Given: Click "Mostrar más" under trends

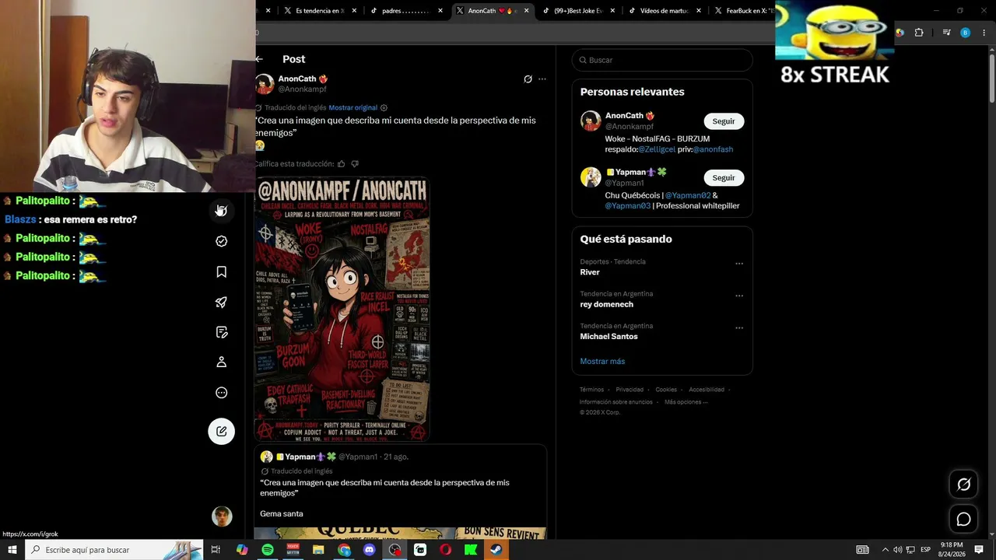Looking at the screenshot, I should 602,362.
